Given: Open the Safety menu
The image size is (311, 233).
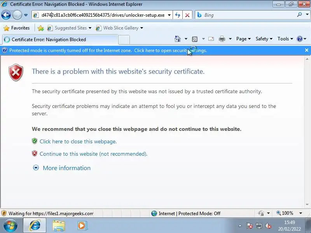Looking at the screenshot, I should click(264, 39).
